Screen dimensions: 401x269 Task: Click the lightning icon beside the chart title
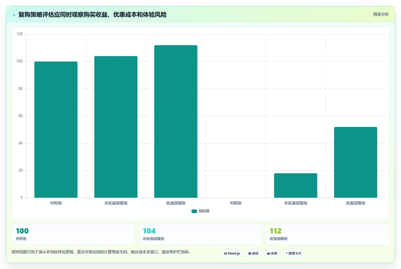tap(14, 15)
